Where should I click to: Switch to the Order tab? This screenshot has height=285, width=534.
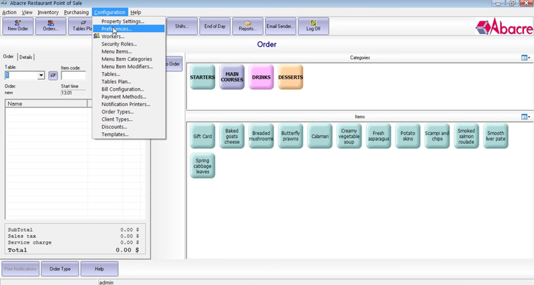tap(9, 57)
